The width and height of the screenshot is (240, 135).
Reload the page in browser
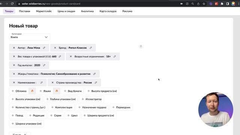(x=12, y=4)
